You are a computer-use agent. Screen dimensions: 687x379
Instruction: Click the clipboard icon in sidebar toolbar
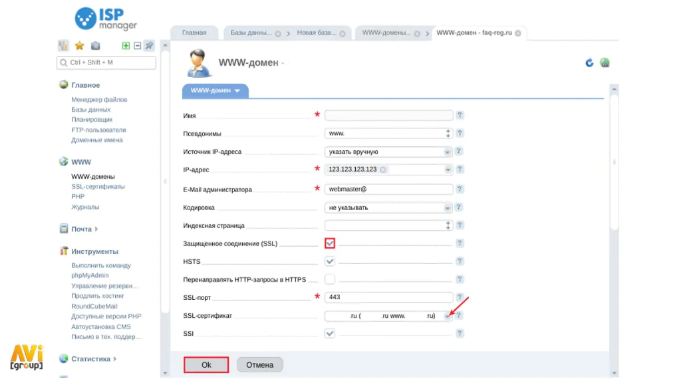[x=96, y=46]
